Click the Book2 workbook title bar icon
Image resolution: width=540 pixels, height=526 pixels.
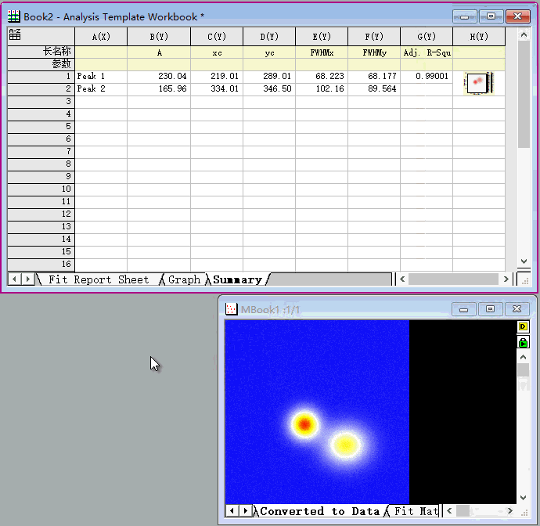14,16
